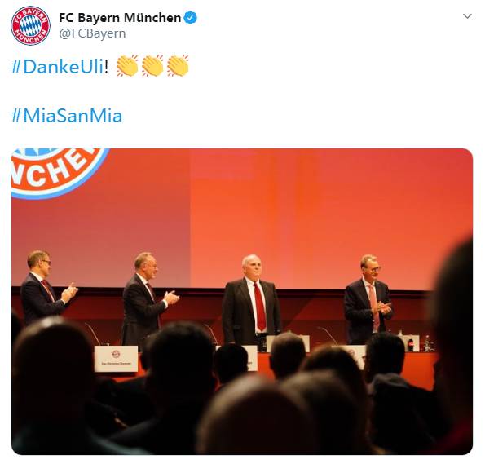Click the blue verified badge

(190, 18)
